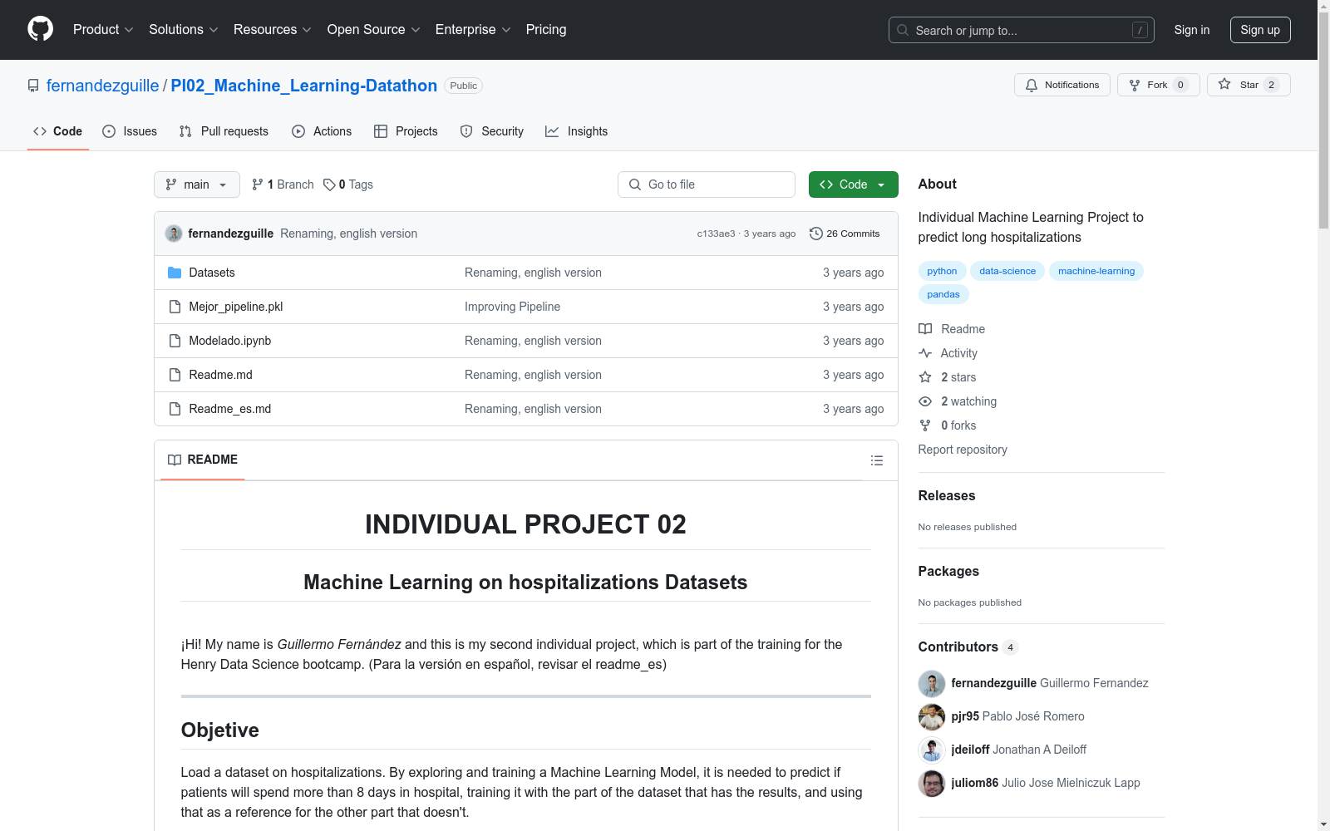Click the pulse icon beside Activity
This screenshot has height=831, width=1330.
[925, 353]
